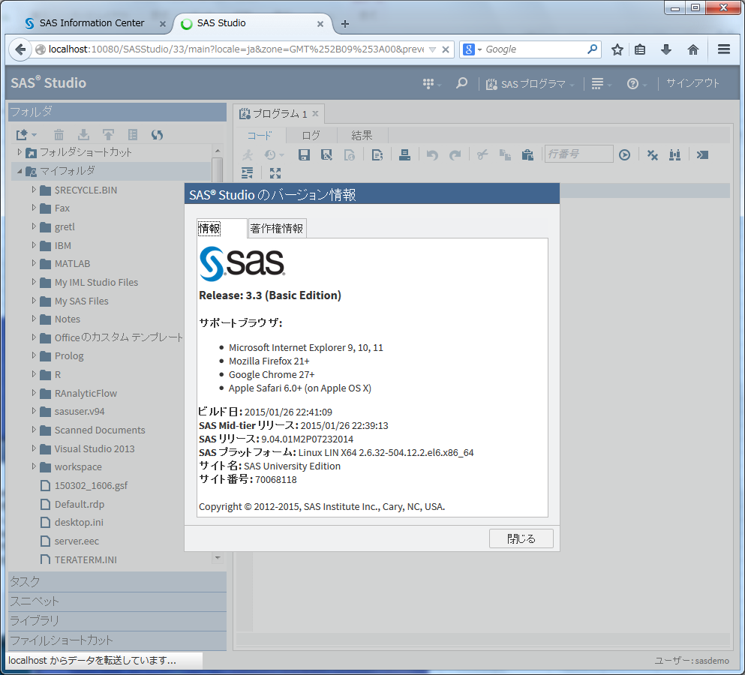The height and width of the screenshot is (675, 745).
Task: Switch to SAS Information Center browser tab
Action: [x=92, y=22]
